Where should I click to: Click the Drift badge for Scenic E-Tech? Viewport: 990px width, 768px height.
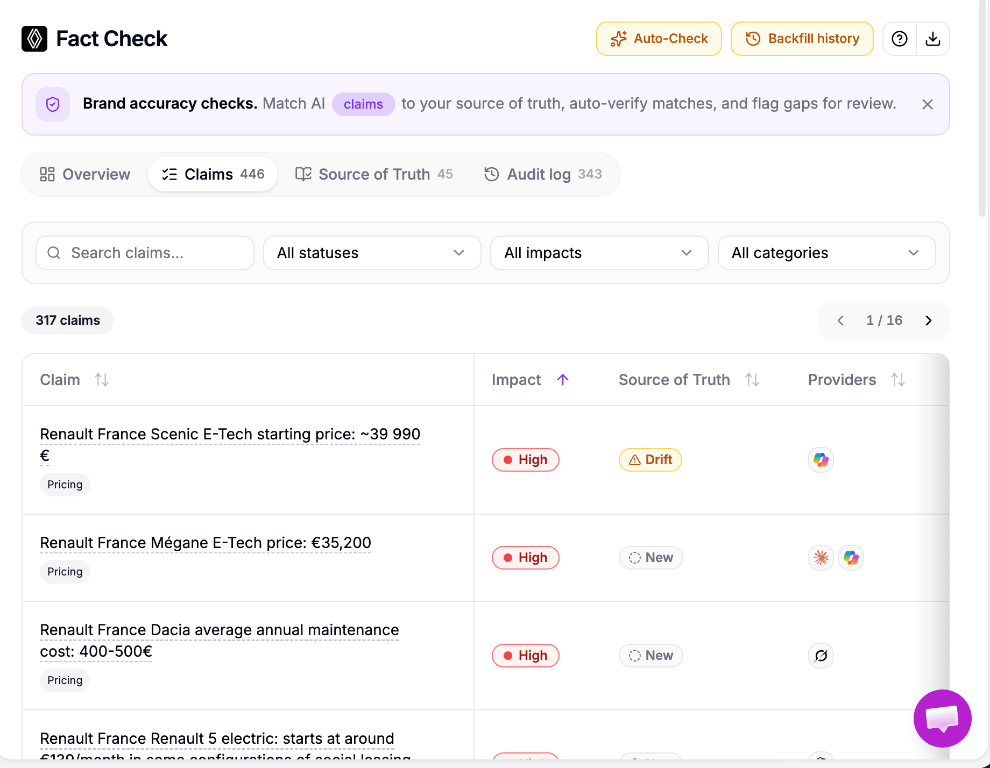(x=650, y=460)
